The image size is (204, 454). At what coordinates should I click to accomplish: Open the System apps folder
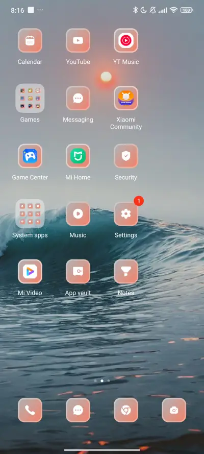point(30,213)
